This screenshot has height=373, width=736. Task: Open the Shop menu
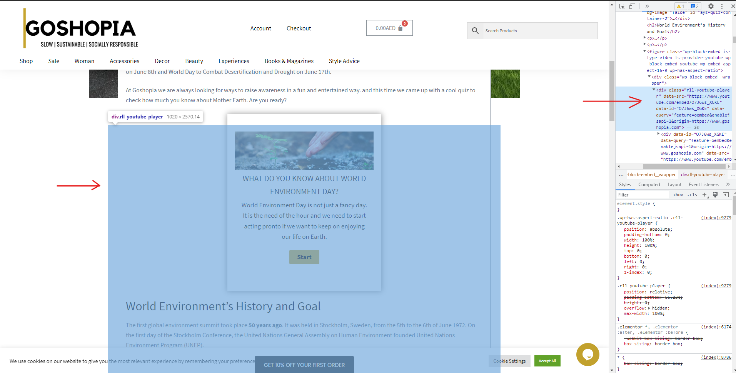point(26,61)
